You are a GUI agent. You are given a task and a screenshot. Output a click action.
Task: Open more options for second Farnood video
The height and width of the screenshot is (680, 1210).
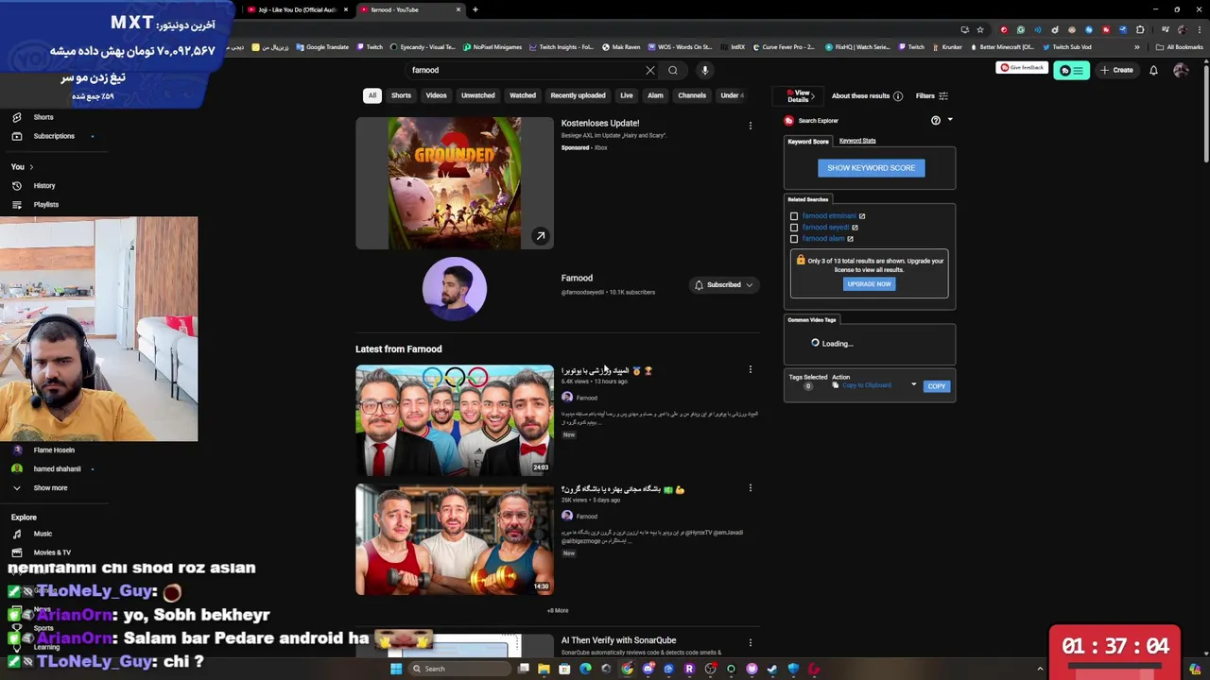point(751,488)
